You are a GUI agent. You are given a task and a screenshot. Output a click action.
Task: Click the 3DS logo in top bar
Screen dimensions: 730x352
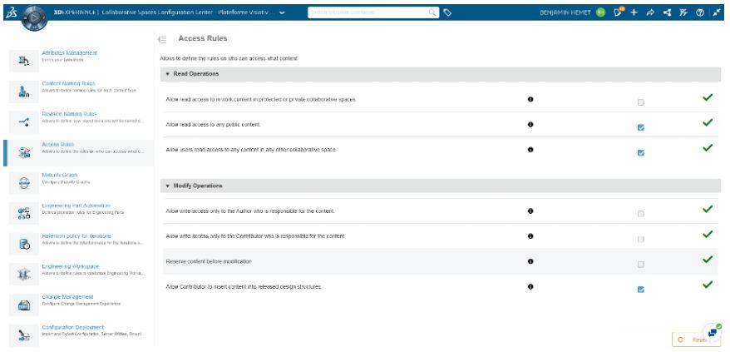coord(10,13)
